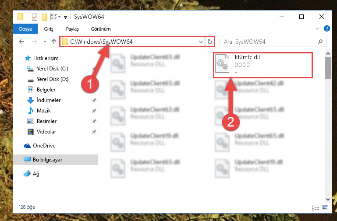Screen dimensions: 337x221
Task: Click the New folder icon in quick access toolbar
Action: (x=45, y=17)
